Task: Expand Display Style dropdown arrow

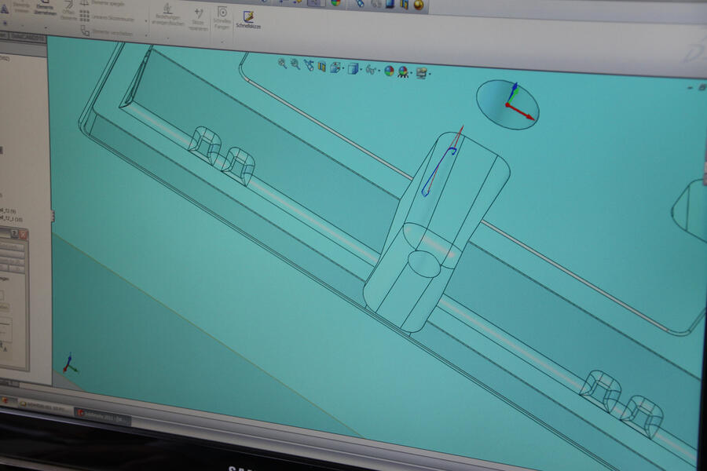Action: [x=361, y=69]
